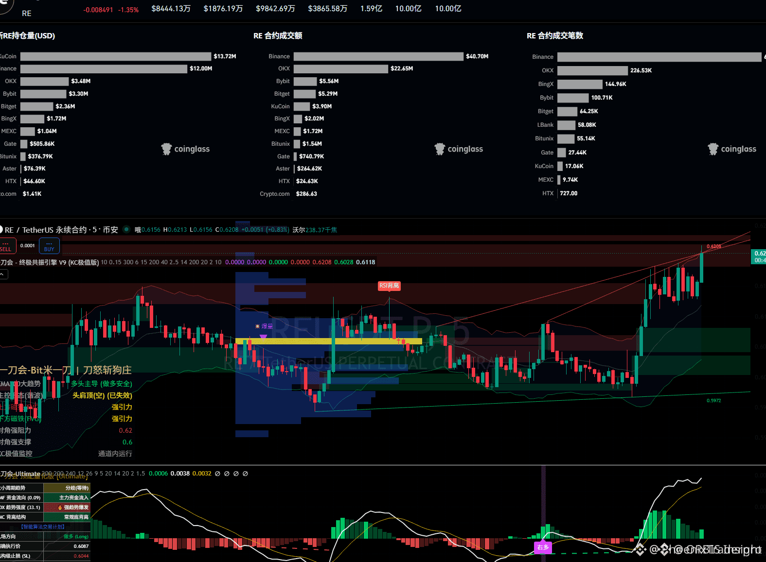Click OKX's $3.48M open interest bar

44,81
